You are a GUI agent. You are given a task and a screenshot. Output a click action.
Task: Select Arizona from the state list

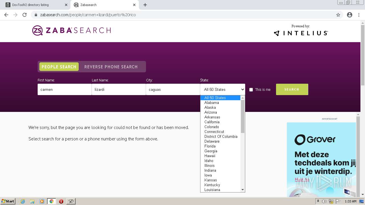[220, 112]
